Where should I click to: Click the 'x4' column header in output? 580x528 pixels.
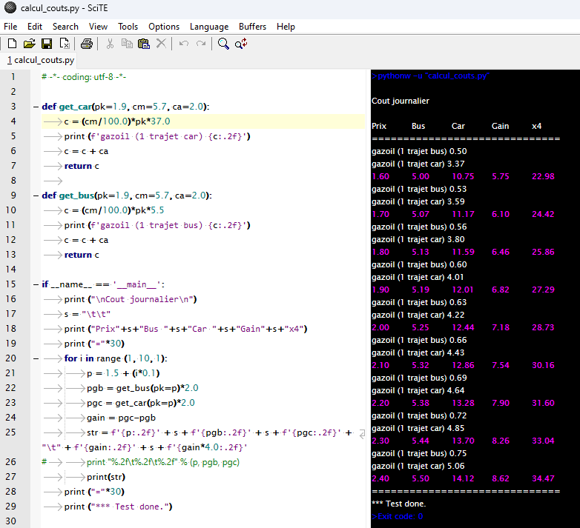tap(537, 126)
